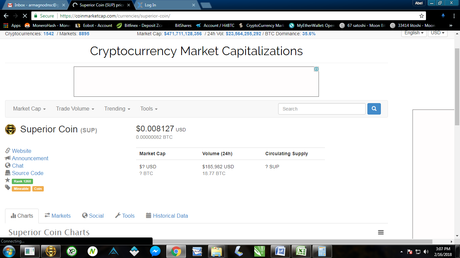This screenshot has height=258, width=460.
Task: Open the Windows Start menu
Action: (x=9, y=251)
